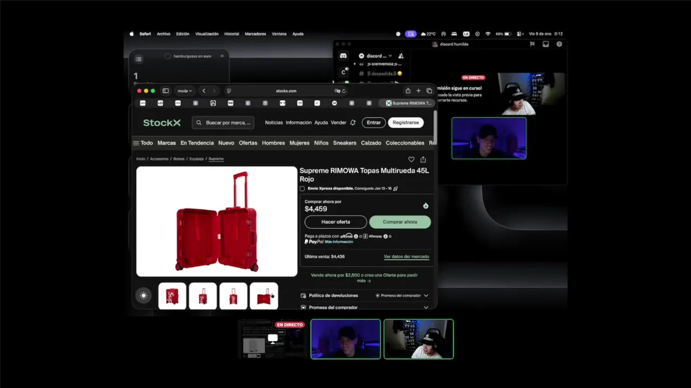Go forward with Safari's forward arrow
This screenshot has width=691, height=388.
pyautogui.click(x=214, y=91)
